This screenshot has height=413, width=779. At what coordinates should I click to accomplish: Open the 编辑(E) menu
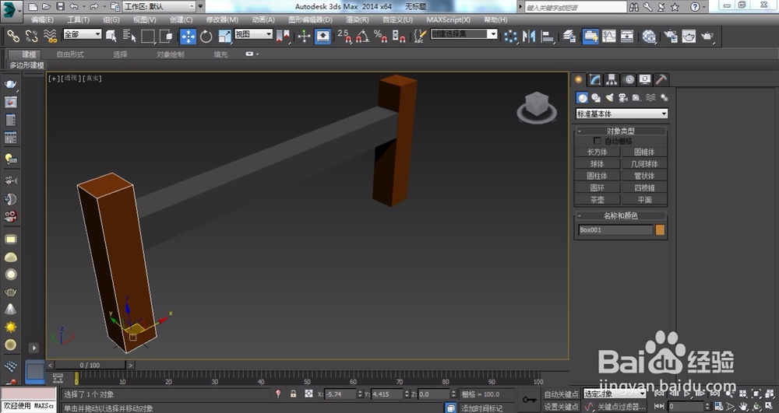tap(42, 19)
